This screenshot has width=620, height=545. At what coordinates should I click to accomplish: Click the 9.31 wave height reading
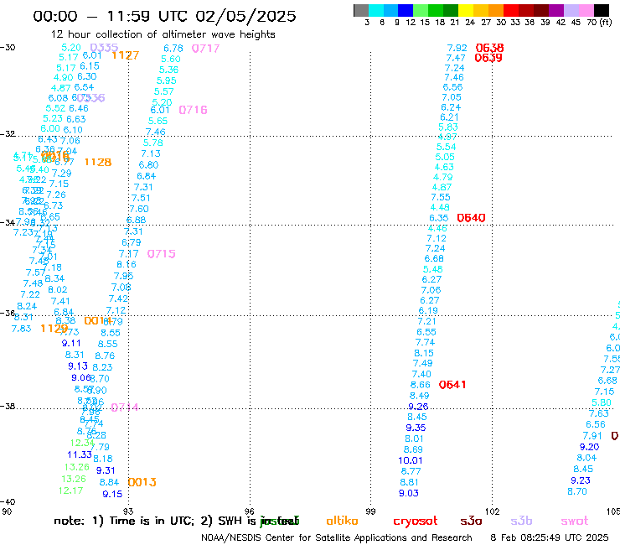106,470
